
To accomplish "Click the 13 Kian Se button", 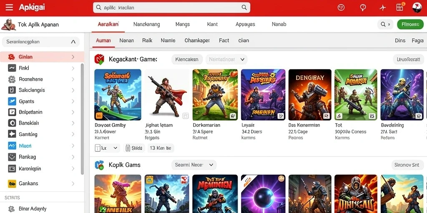I will tap(161, 148).
